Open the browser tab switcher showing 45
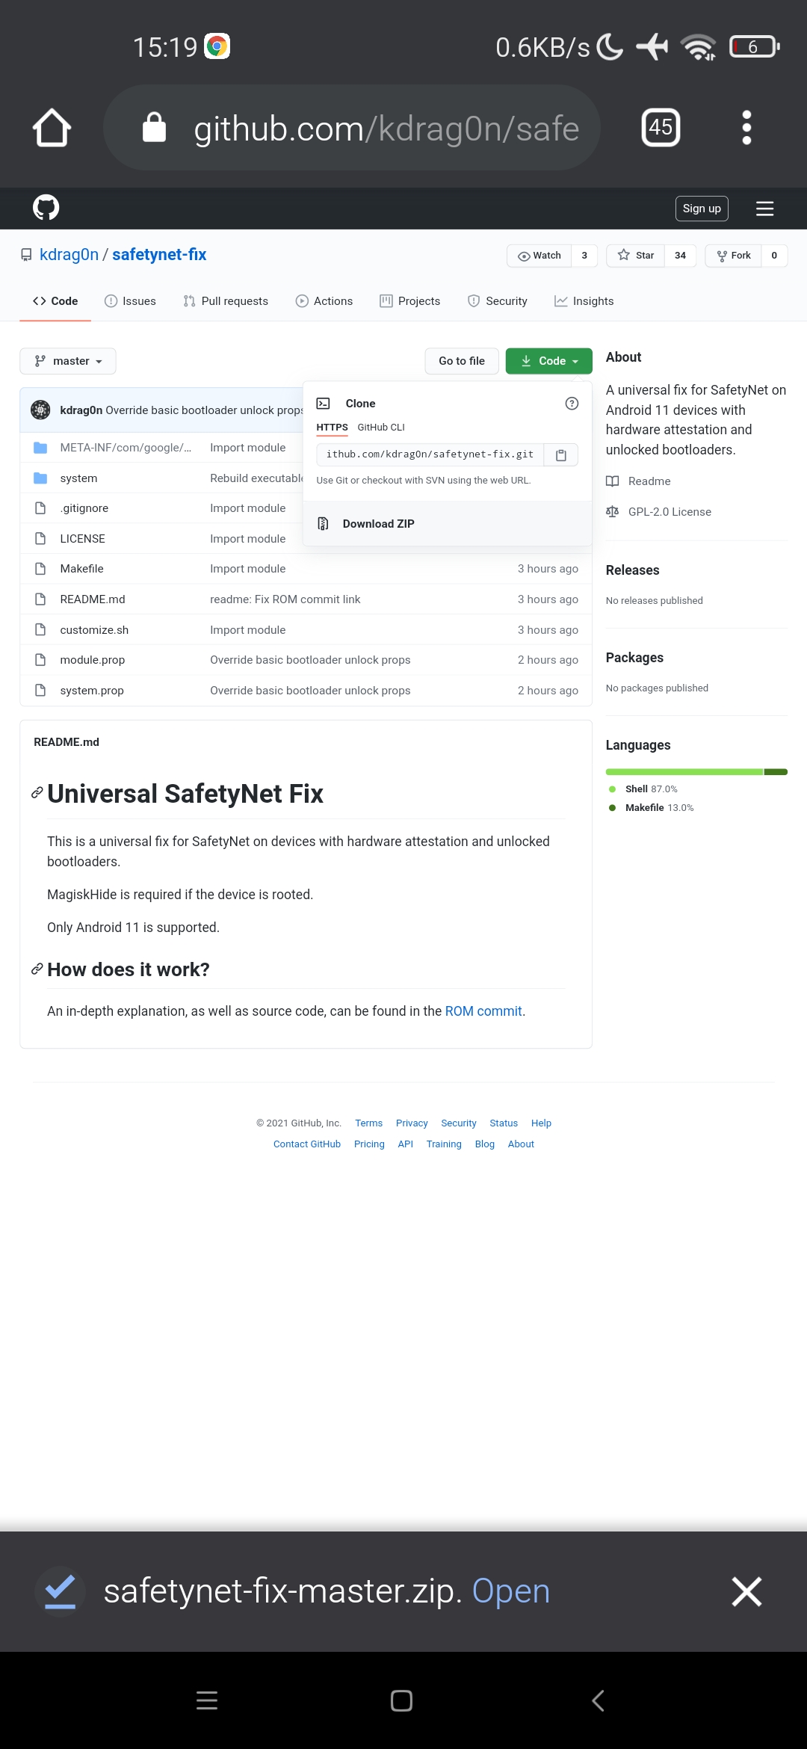 click(661, 127)
